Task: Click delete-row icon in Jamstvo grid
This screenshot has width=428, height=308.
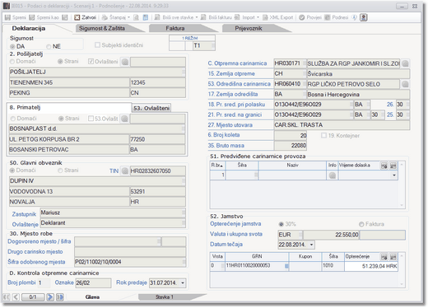Action: [x=393, y=257]
